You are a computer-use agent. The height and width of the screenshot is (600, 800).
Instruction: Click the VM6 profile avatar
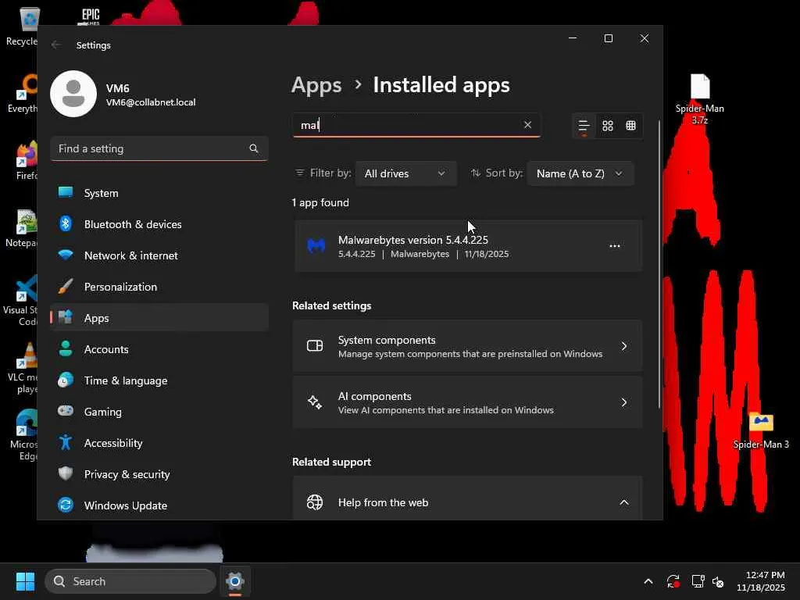73,94
